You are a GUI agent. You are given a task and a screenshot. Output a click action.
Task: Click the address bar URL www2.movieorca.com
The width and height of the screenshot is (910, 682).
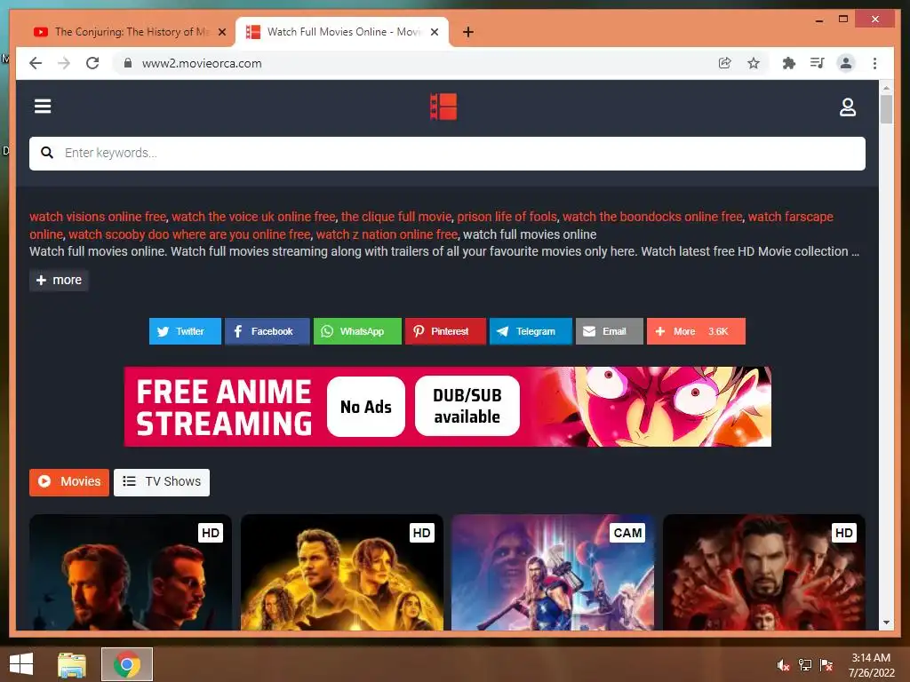(202, 63)
